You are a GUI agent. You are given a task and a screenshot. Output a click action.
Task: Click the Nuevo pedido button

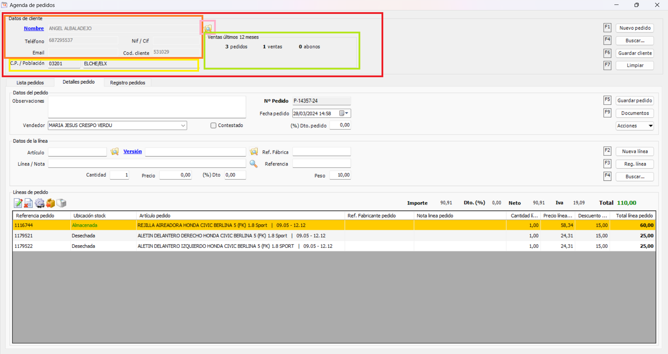635,28
